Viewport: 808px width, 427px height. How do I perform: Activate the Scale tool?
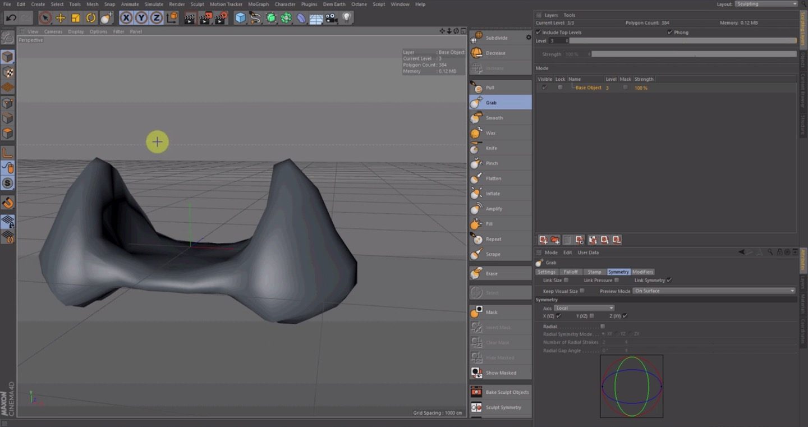click(x=76, y=18)
